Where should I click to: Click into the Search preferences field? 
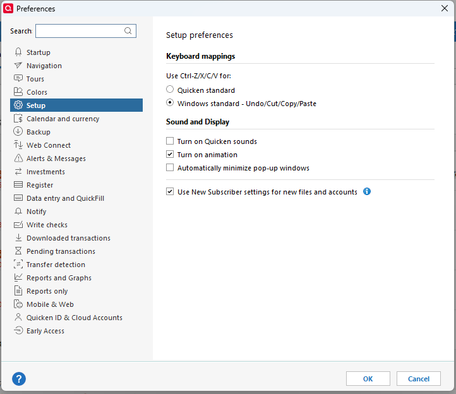click(79, 31)
